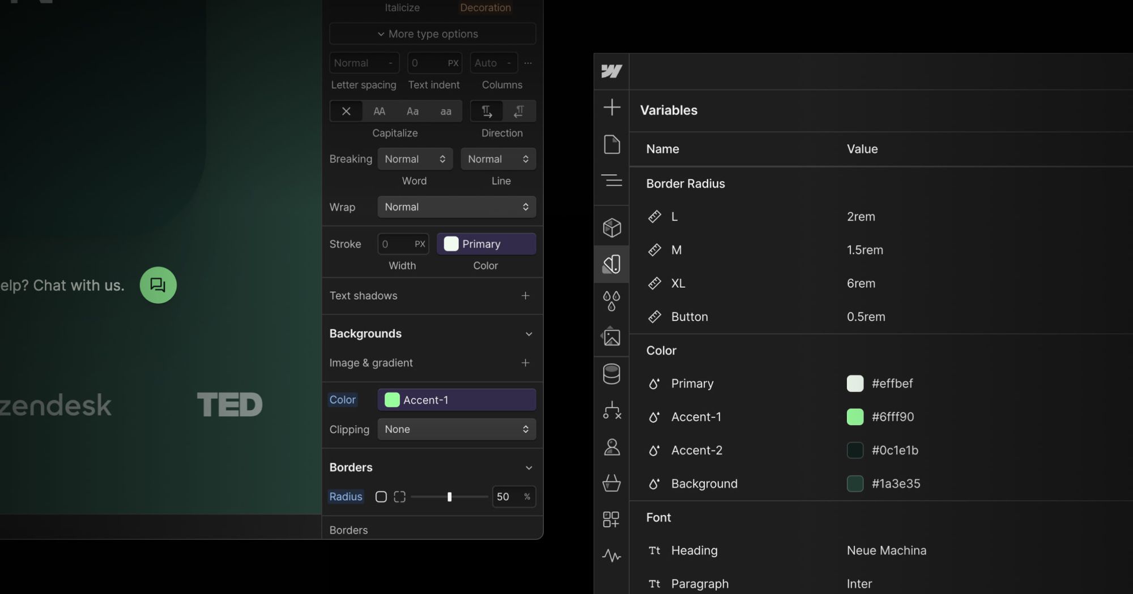
Task: Select the Decoration tab
Action: 485,7
